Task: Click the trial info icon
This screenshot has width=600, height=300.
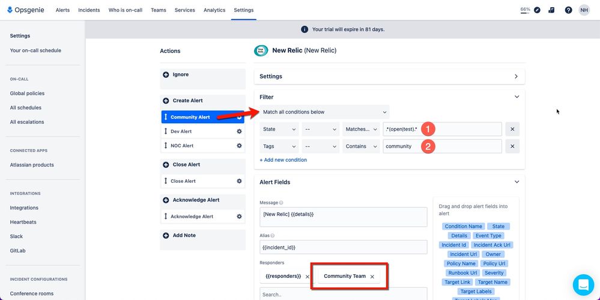Action: pyautogui.click(x=305, y=29)
